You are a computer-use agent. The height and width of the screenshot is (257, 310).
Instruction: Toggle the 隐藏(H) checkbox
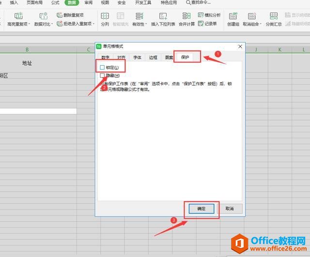102,75
